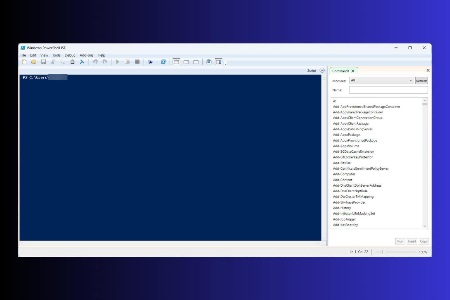Open the Modules dropdown showing All
This screenshot has width=450, height=300.
[x=381, y=81]
